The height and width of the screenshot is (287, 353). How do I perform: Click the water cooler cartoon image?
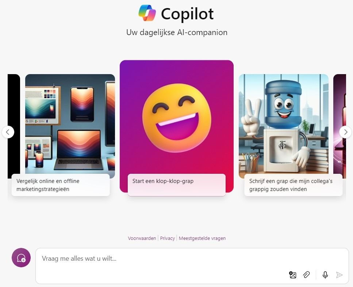click(x=283, y=124)
